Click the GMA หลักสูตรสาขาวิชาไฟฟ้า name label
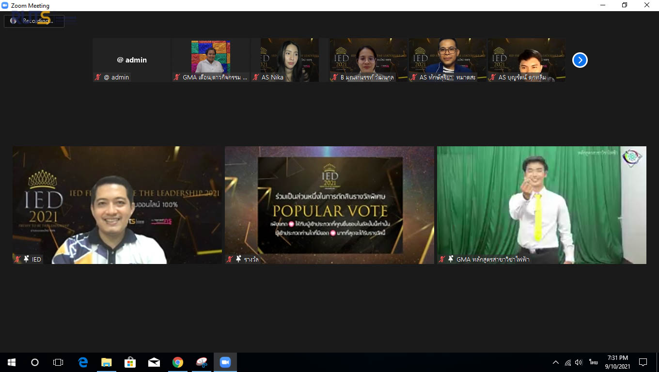The image size is (659, 372). tap(493, 260)
